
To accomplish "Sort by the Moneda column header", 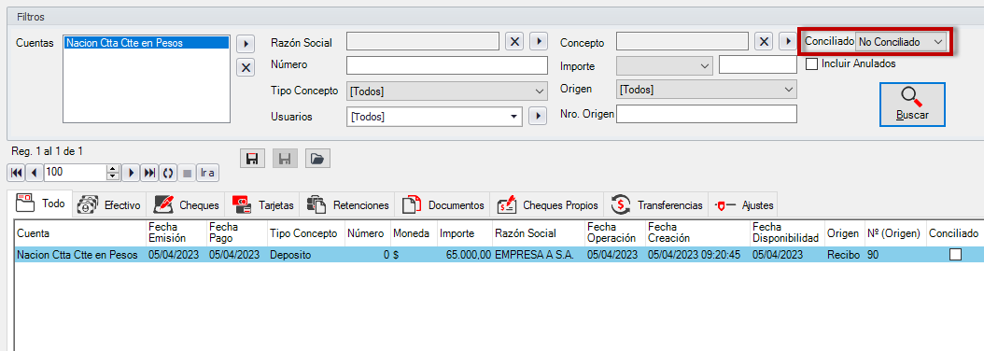I will pyautogui.click(x=414, y=233).
